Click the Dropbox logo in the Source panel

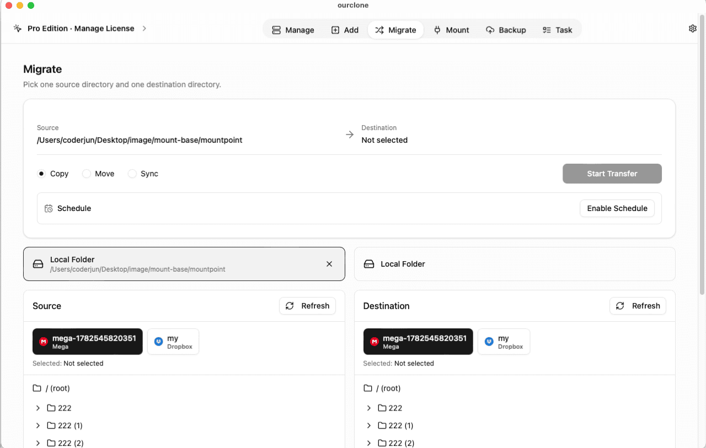click(x=158, y=342)
